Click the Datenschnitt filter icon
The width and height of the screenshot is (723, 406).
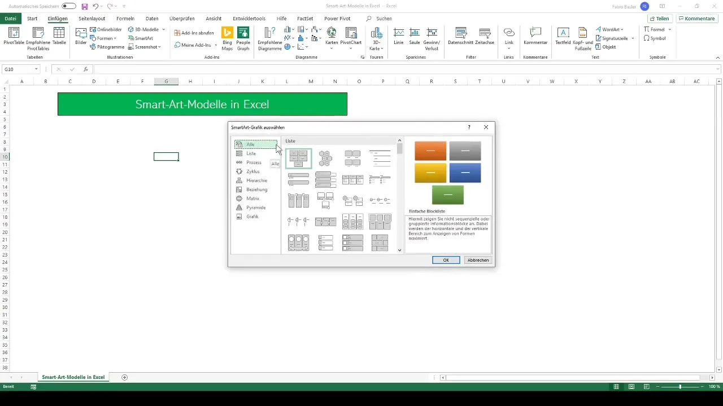pos(460,37)
